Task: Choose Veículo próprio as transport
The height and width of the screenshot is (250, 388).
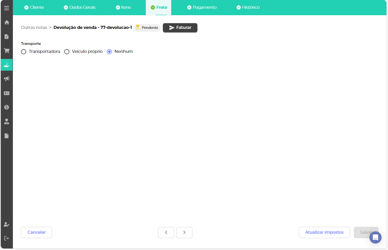Action: pyautogui.click(x=67, y=52)
